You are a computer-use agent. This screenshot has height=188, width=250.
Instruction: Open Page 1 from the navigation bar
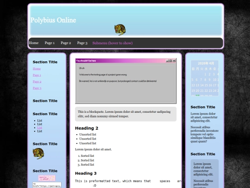click(x=50, y=43)
